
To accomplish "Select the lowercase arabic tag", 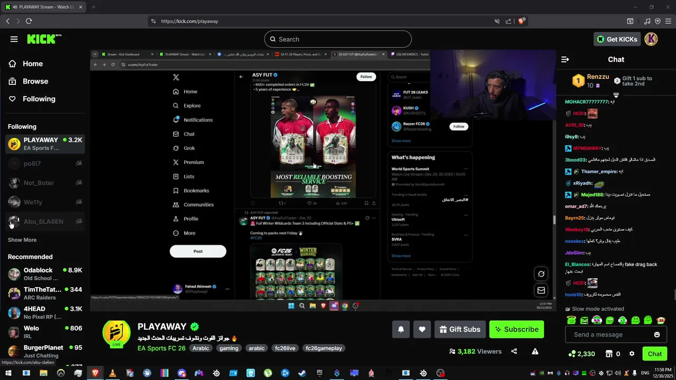I will [x=257, y=348].
